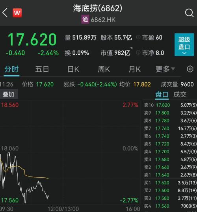This screenshot has width=197, height=212.
Task: Select the 成交 trades tab
Action: [x=180, y=95]
